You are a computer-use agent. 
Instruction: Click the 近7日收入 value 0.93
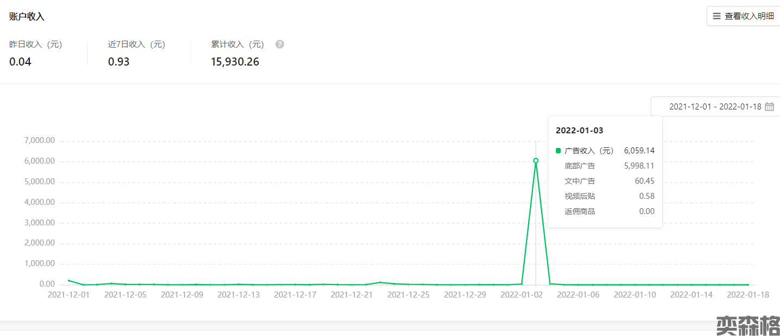tap(119, 62)
